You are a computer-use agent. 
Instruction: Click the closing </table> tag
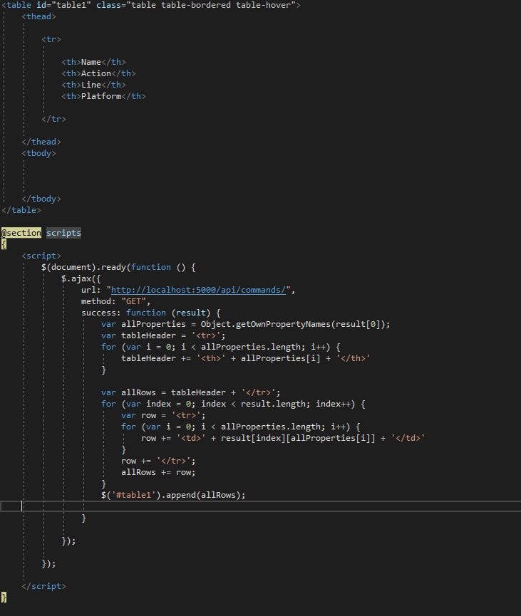tap(21, 210)
